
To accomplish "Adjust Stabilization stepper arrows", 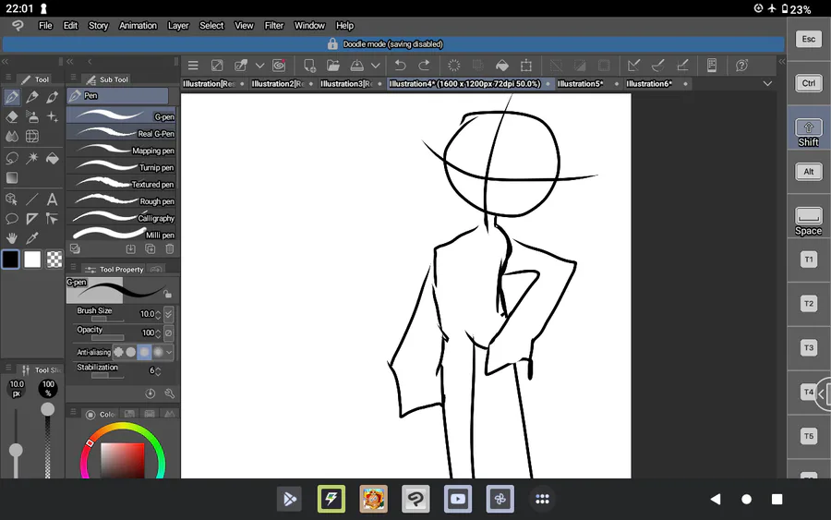I will click(x=158, y=371).
